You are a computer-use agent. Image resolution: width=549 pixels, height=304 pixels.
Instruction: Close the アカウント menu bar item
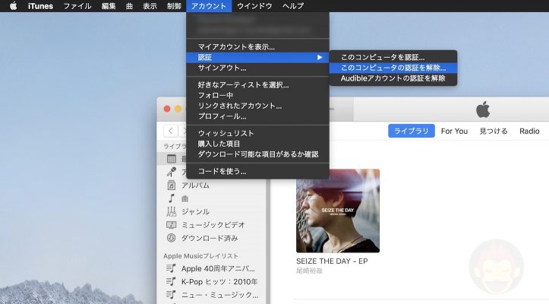pyautogui.click(x=209, y=6)
